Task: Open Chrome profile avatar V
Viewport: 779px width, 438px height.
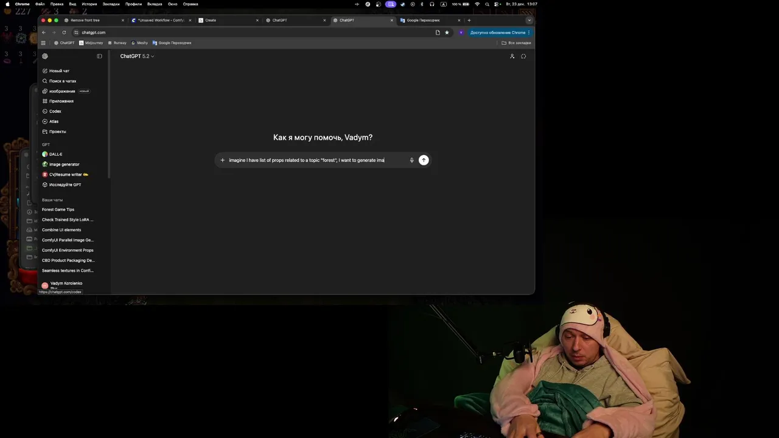Action: (x=461, y=32)
